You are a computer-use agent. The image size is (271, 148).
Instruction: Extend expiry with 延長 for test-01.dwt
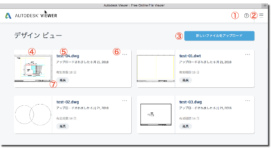(x=186, y=80)
